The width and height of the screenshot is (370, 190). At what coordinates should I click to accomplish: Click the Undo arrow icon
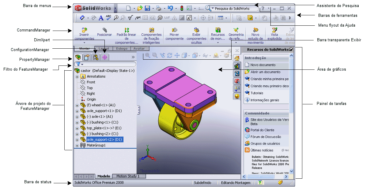(x=170, y=8)
